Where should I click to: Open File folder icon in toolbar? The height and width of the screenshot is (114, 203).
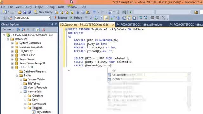coord(20,12)
